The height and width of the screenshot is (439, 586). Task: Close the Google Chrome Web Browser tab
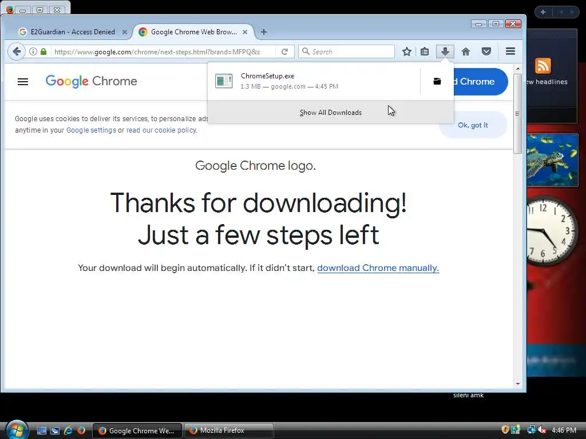coord(245,32)
